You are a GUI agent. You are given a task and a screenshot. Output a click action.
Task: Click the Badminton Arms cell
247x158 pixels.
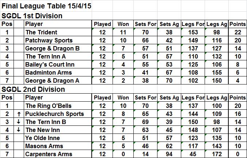[49, 72]
